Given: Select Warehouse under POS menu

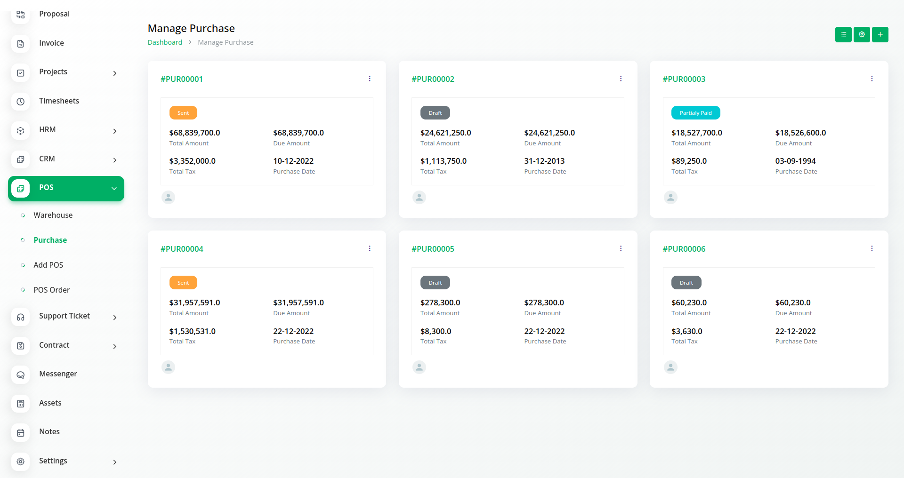Looking at the screenshot, I should click(x=53, y=215).
